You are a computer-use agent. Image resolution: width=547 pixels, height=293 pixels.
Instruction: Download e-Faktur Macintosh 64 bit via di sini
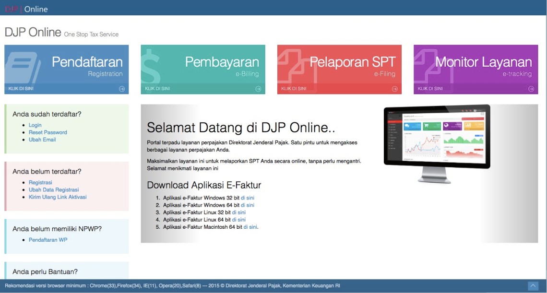(250, 227)
